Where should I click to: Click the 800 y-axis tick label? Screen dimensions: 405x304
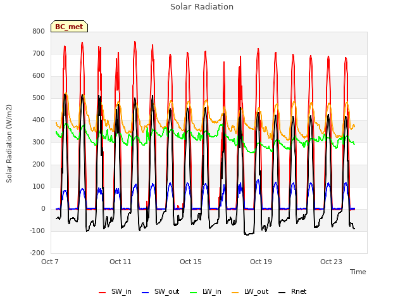click(x=39, y=31)
